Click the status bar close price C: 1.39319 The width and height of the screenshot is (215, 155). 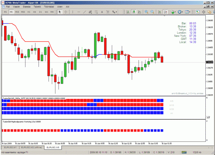pyautogui.click(x=159, y=152)
